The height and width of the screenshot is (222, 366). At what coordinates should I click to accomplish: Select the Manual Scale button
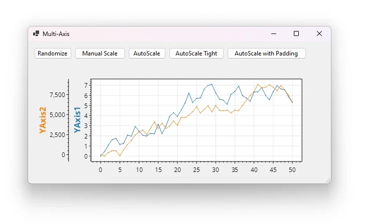100,53
